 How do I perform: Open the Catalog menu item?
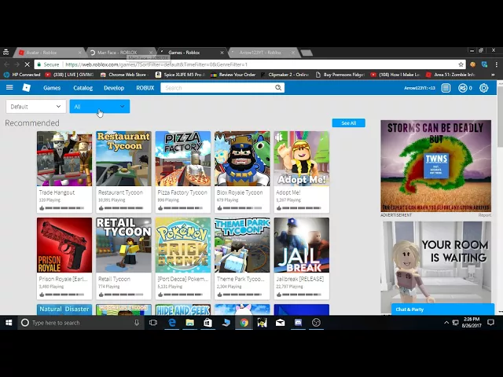pyautogui.click(x=83, y=88)
